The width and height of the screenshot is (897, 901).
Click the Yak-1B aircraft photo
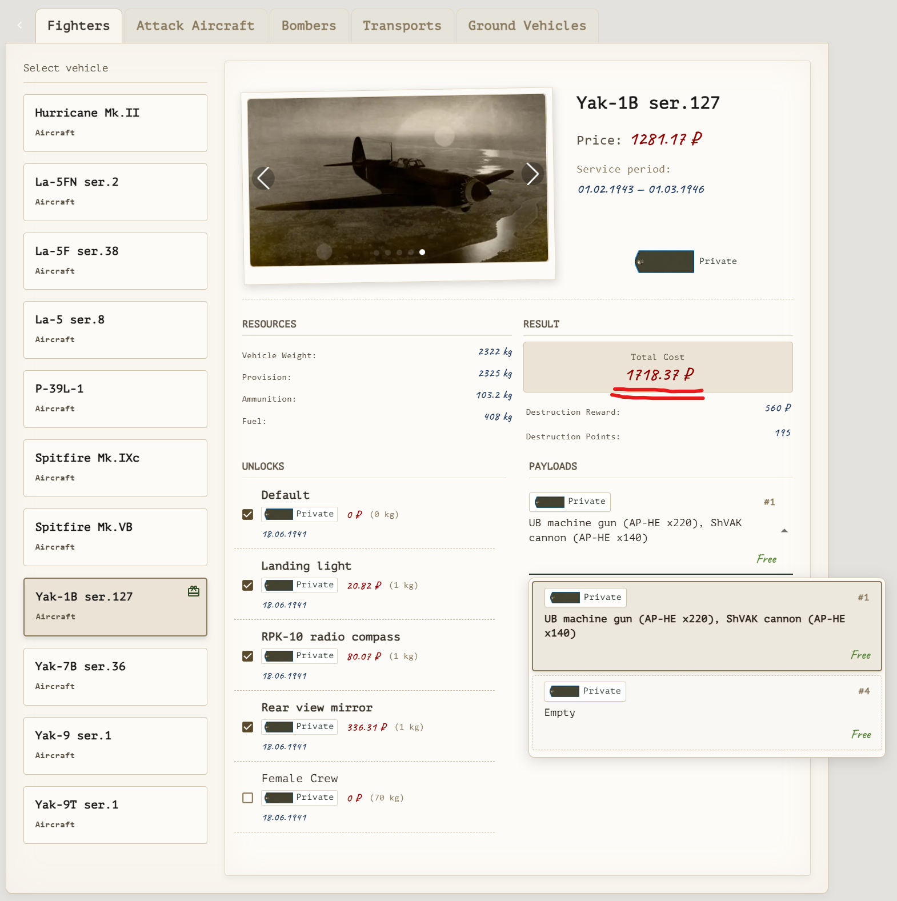(398, 180)
